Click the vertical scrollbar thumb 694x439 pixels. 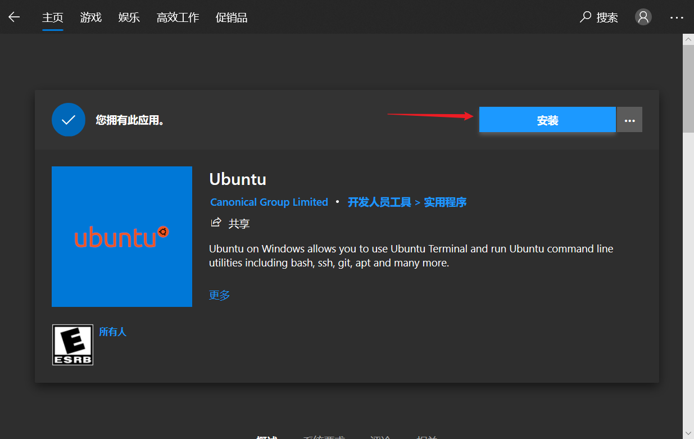(x=688, y=89)
